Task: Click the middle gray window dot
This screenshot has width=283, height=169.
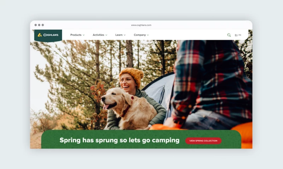Action: click(39, 25)
